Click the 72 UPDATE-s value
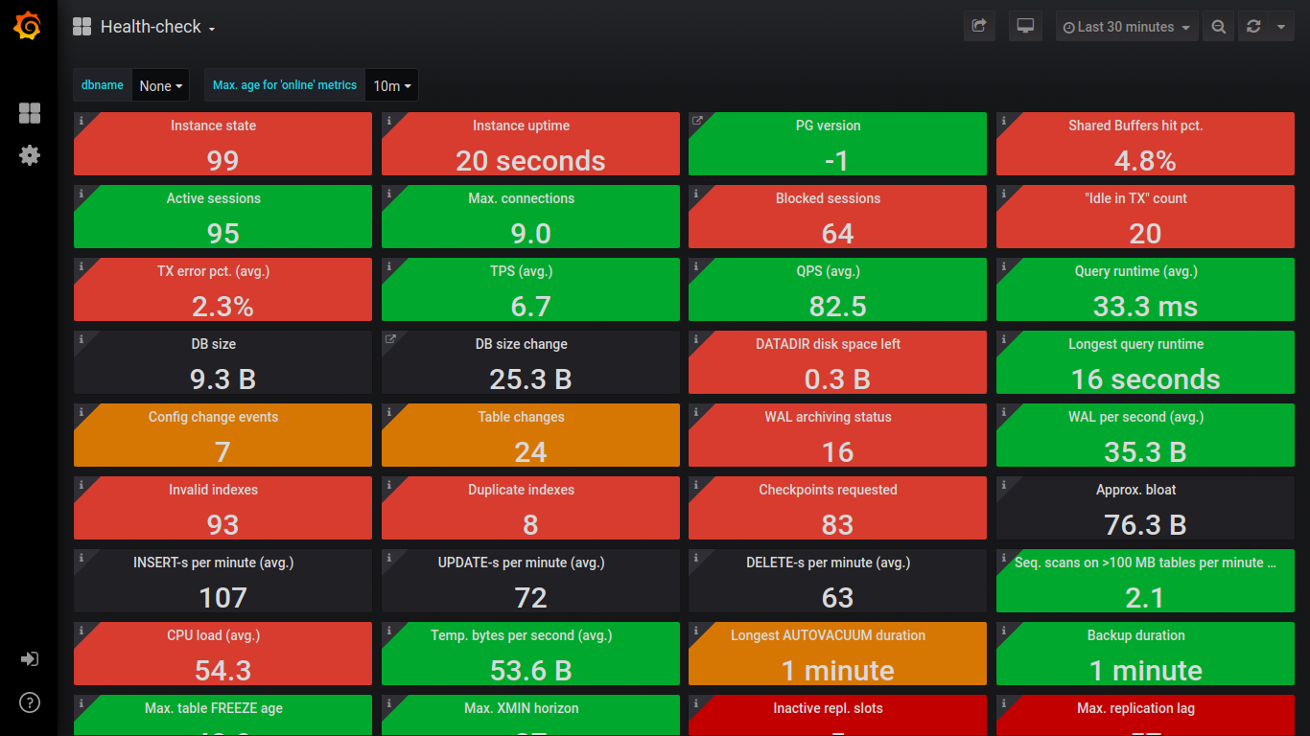1310x736 pixels. pos(530,598)
